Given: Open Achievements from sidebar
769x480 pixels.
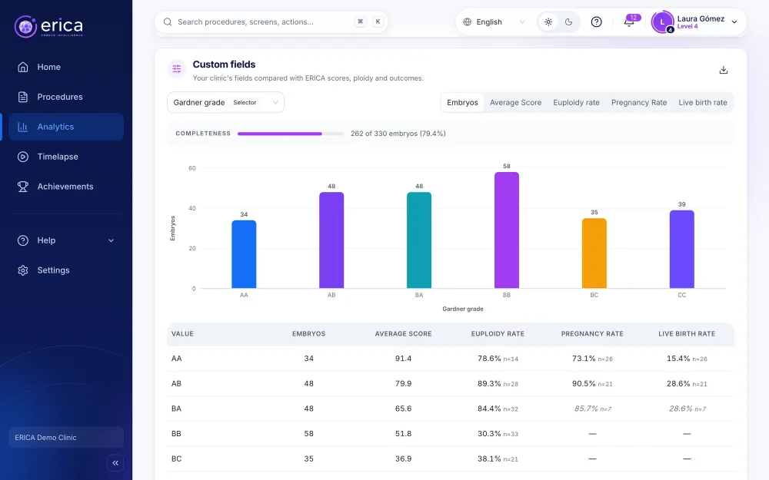Looking at the screenshot, I should [66, 187].
